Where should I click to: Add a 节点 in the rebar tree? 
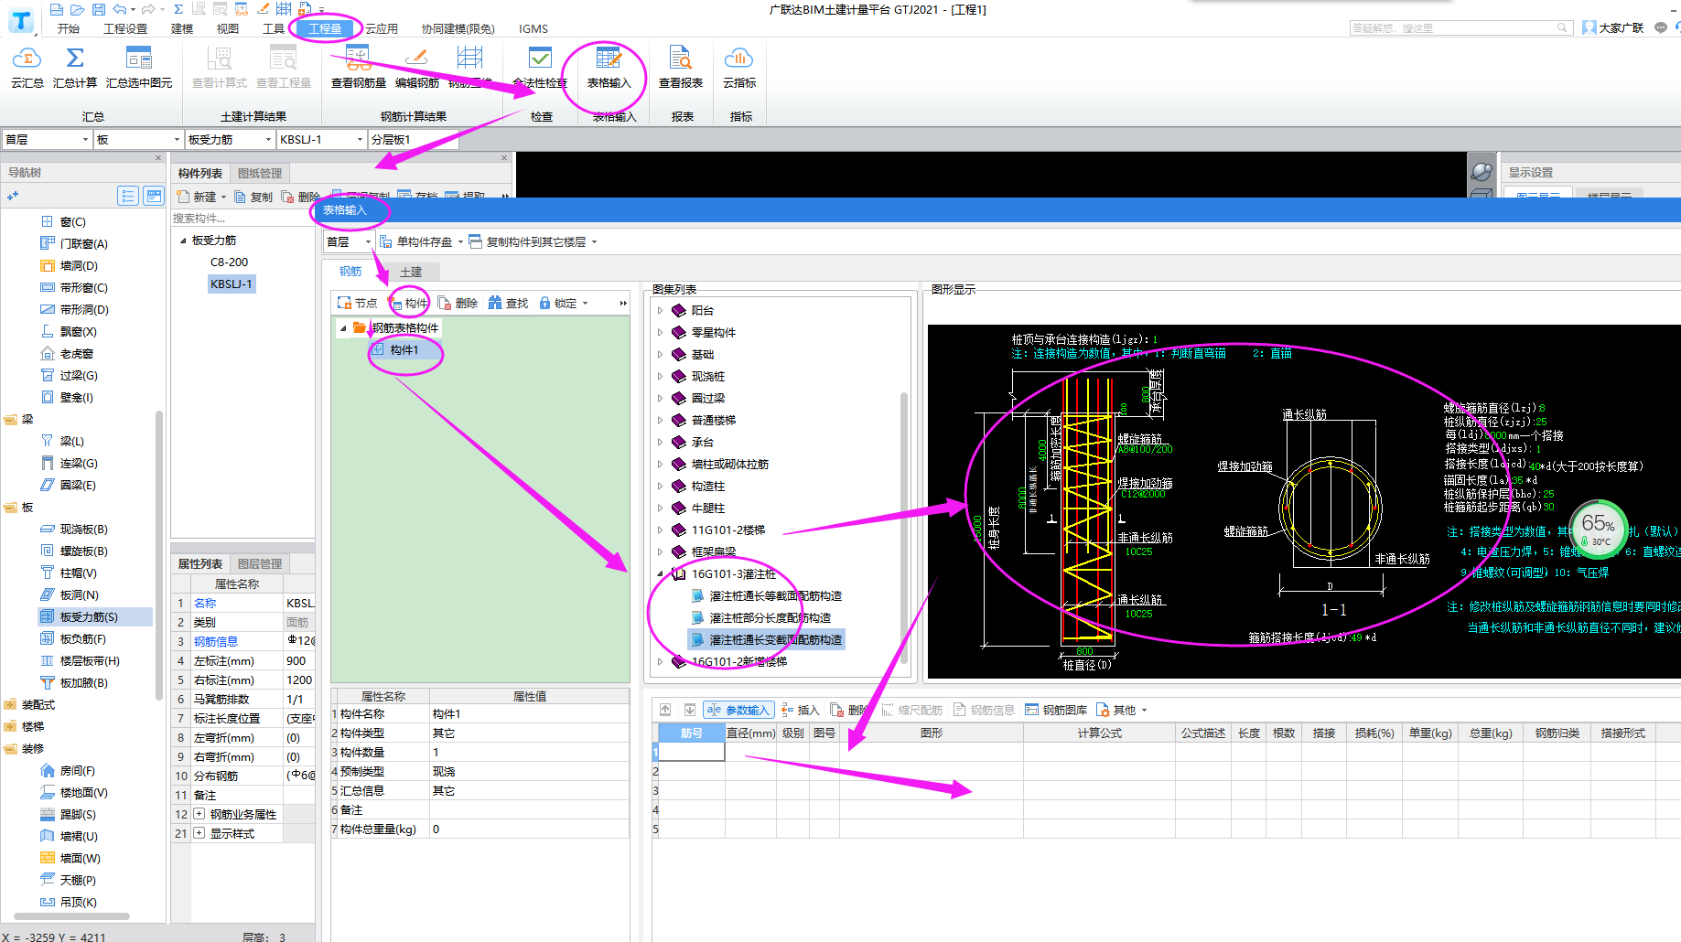(x=357, y=303)
